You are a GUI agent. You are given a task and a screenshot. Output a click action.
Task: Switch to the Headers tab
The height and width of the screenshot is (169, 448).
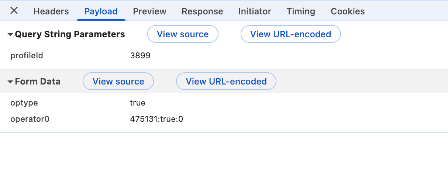point(51,11)
